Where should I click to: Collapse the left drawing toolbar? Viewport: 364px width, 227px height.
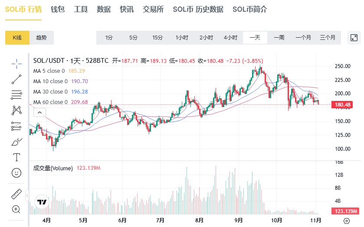click(x=27, y=196)
